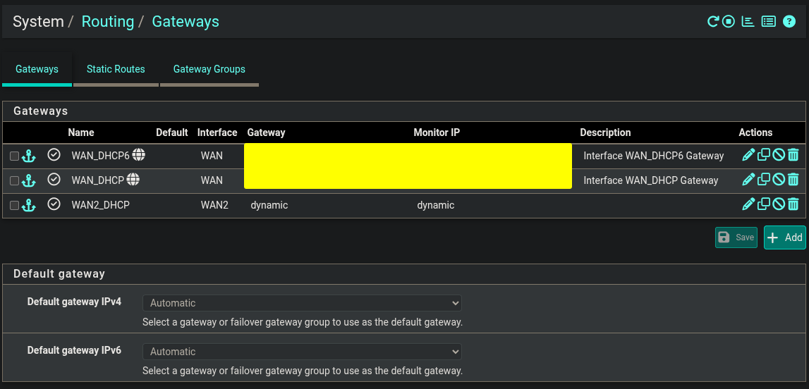The image size is (809, 389).
Task: Click the Routing breadcrumb link
Action: coord(107,22)
